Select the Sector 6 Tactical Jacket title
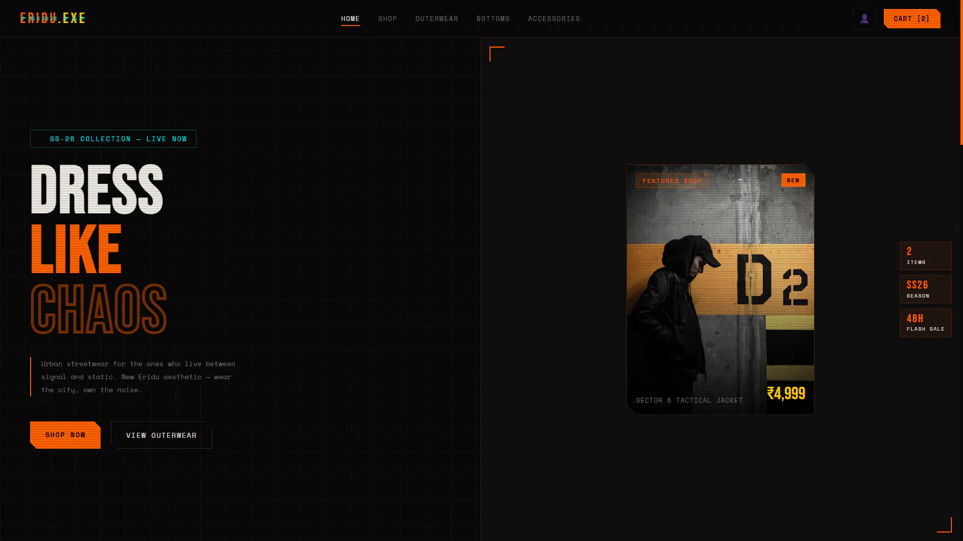 (x=689, y=400)
